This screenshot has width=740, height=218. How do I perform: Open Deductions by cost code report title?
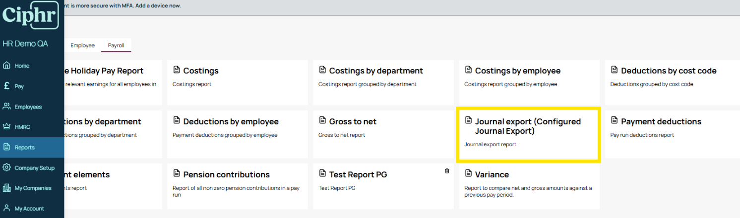pyautogui.click(x=669, y=71)
